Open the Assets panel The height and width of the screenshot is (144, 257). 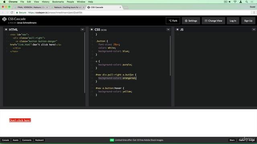click(x=16, y=140)
